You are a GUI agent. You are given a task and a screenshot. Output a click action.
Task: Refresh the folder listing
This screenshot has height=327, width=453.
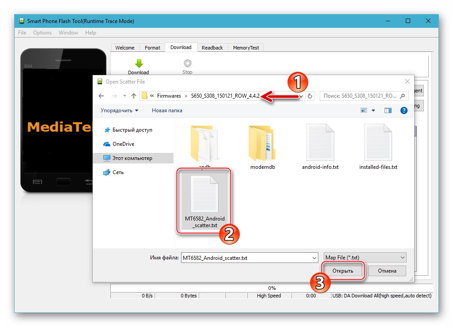pos(310,96)
